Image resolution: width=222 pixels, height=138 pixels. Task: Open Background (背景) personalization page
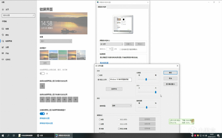click(x=6, y=29)
